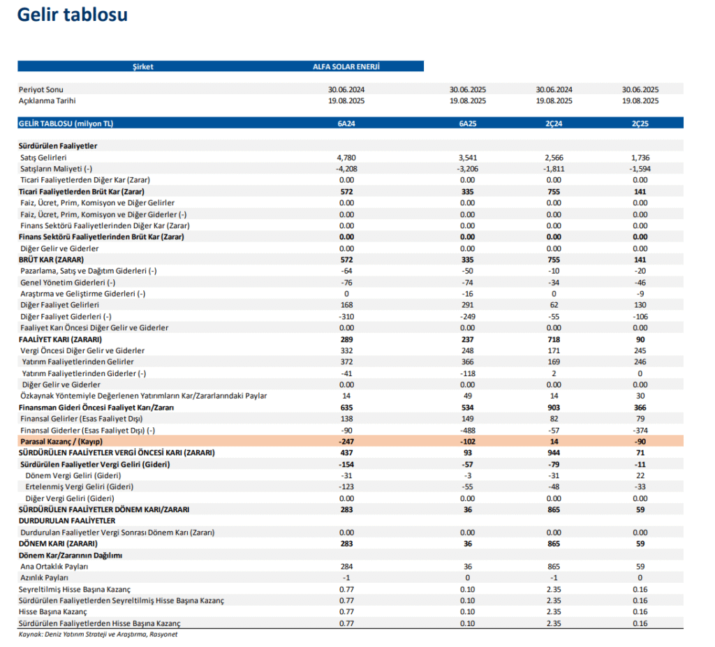Click the 4,780 sales revenue value
The width and height of the screenshot is (715, 647).
(346, 158)
